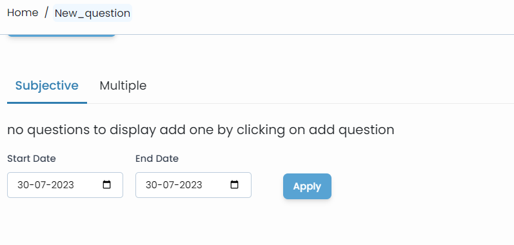Select the year 2023 in End Date
This screenshot has height=245, width=514.
tap(190, 185)
